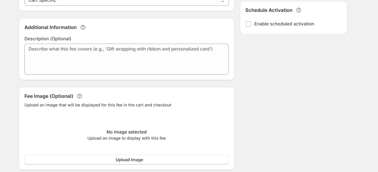
Task: Click the Additional Information help icon
Action: 83,27
